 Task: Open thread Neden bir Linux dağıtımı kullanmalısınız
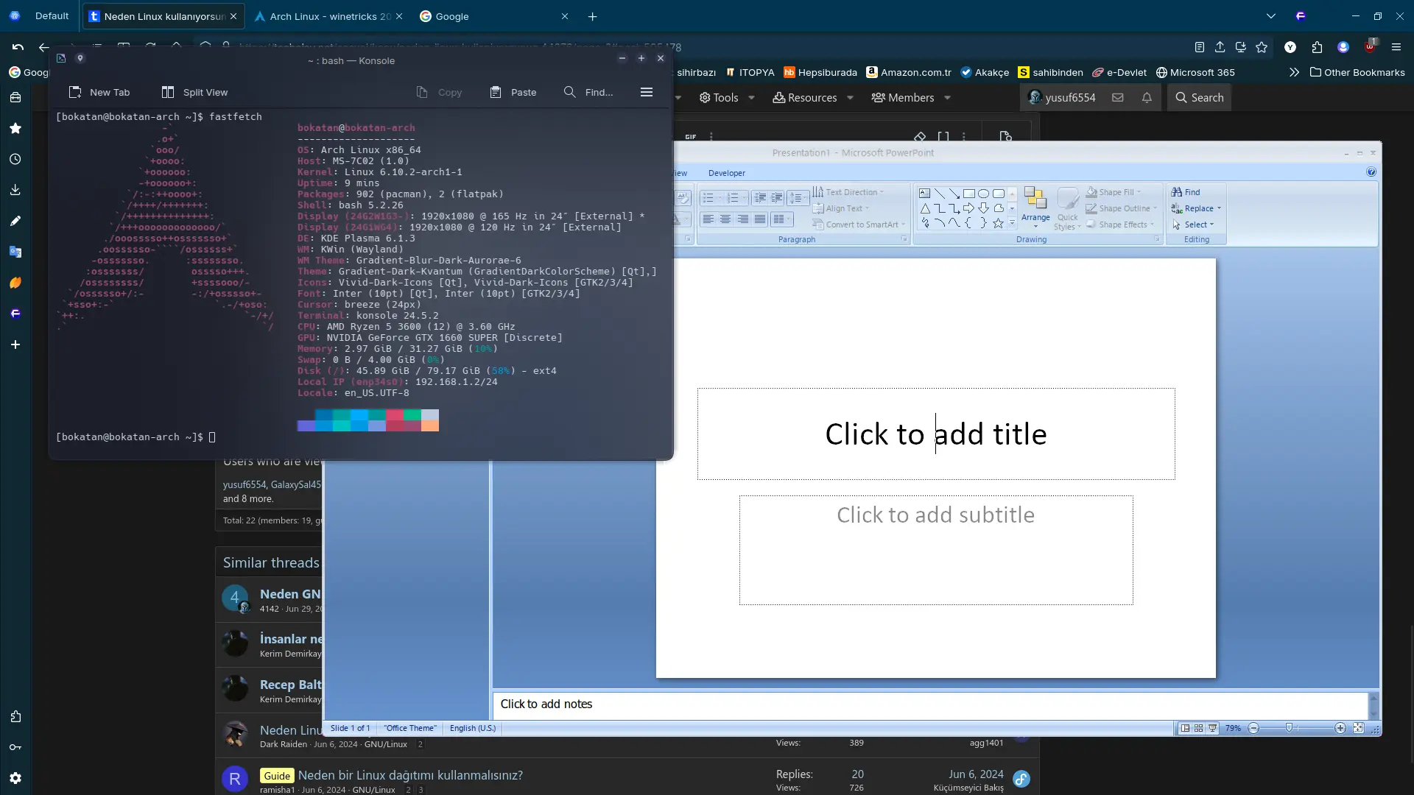(410, 775)
